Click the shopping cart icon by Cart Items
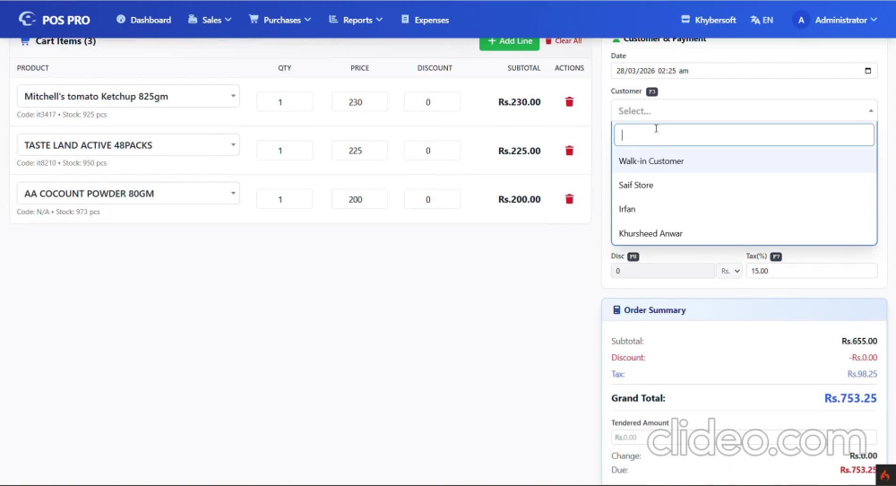 click(24, 41)
